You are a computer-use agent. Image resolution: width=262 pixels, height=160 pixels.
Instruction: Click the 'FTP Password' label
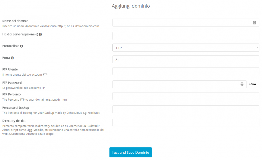(x=12, y=83)
